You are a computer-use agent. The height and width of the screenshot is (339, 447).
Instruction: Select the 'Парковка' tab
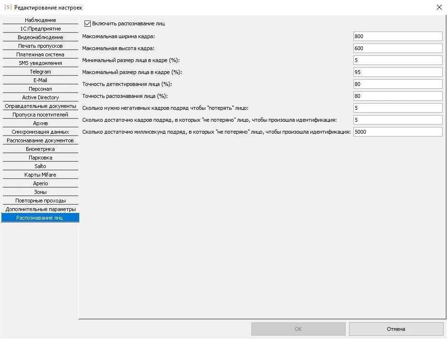coord(40,158)
